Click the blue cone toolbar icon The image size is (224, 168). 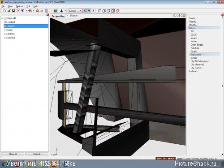coord(61,11)
